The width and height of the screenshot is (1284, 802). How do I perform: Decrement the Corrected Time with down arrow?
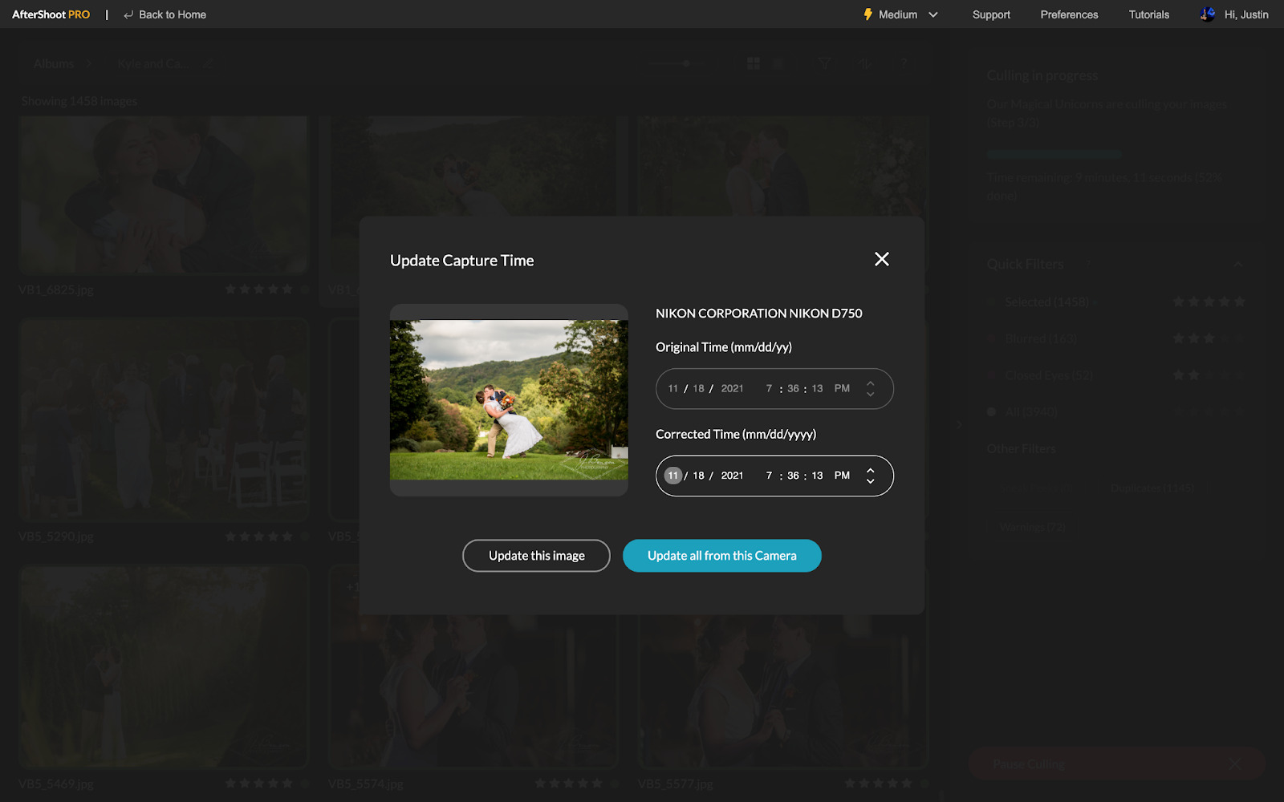pos(870,481)
